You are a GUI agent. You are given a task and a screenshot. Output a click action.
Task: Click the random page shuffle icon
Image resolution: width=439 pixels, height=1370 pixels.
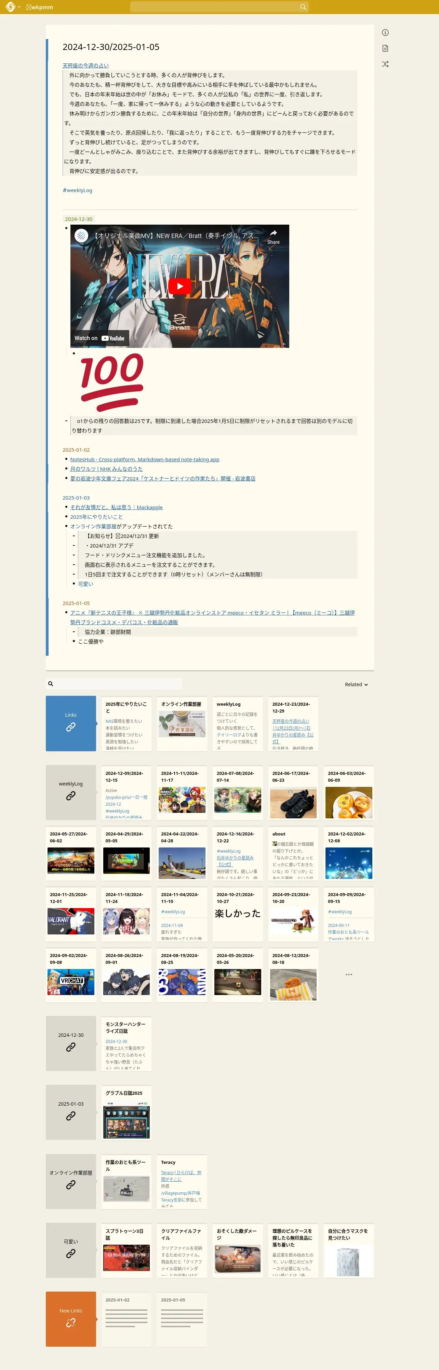point(385,64)
